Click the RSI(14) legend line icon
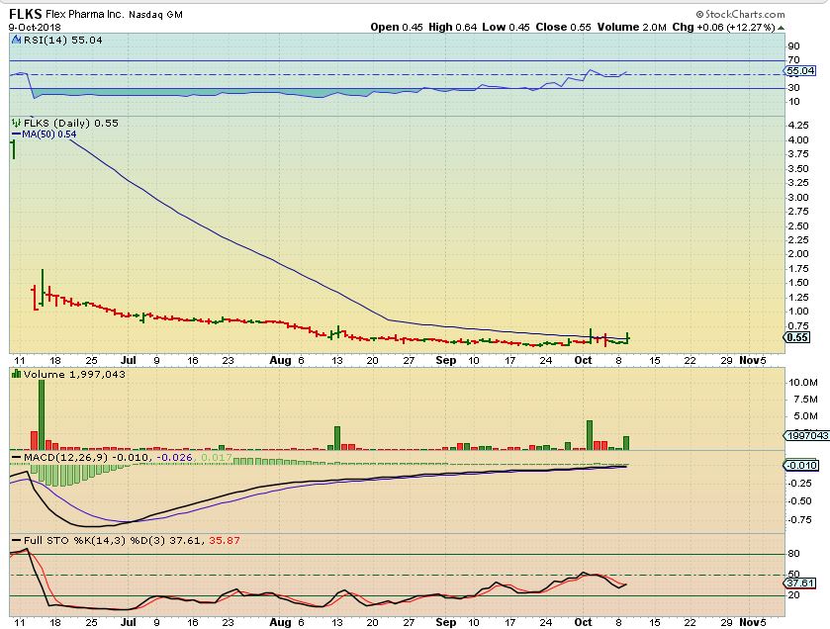This screenshot has height=629, width=830. (13, 40)
